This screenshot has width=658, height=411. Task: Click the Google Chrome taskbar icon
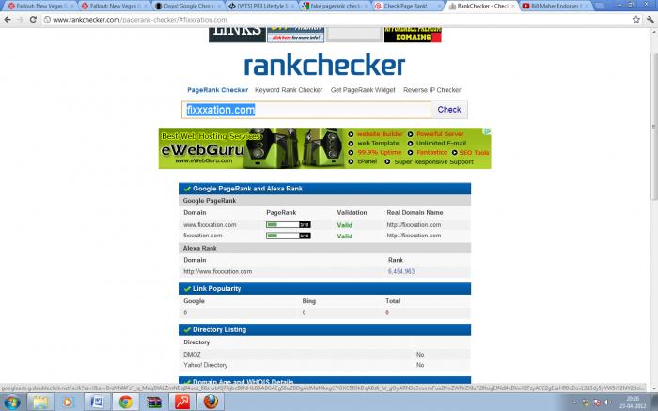[125, 403]
